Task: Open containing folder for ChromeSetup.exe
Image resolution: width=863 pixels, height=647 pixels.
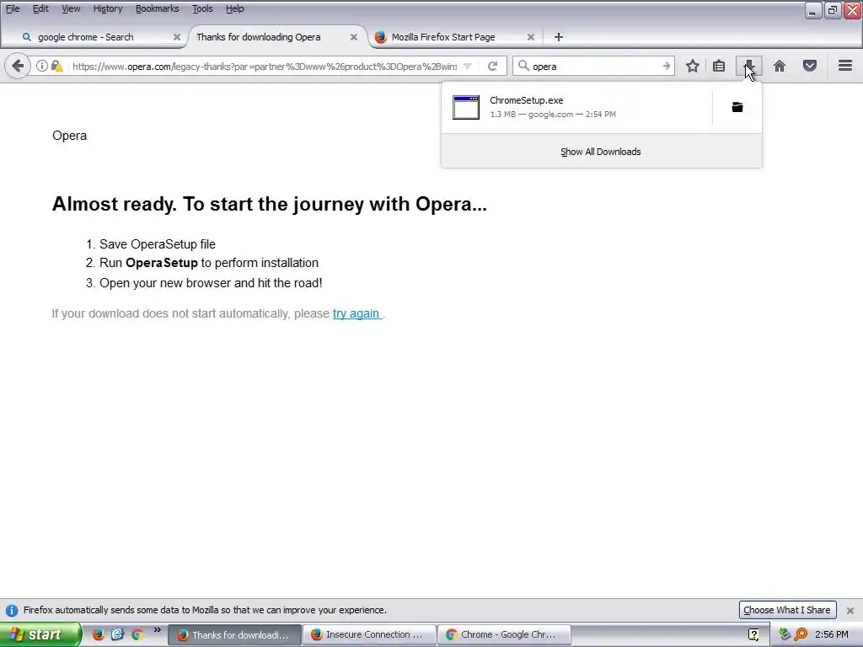Action: click(737, 107)
